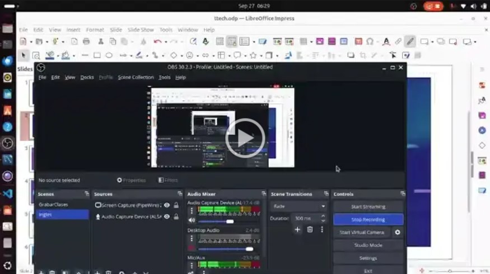Click the source Filters button

(x=168, y=180)
